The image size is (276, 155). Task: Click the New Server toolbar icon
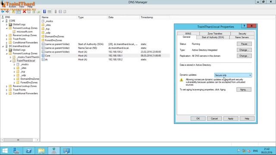click(x=56, y=12)
